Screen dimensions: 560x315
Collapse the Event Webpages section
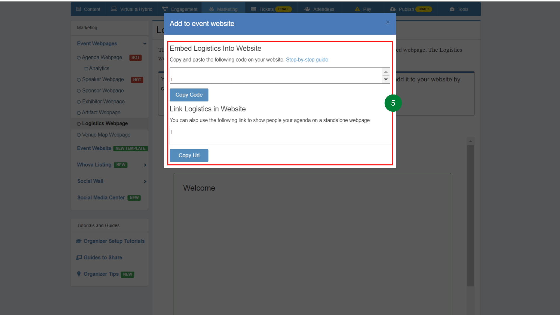145,44
